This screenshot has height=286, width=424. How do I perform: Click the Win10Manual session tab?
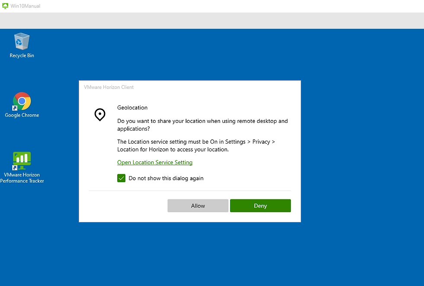coord(25,6)
